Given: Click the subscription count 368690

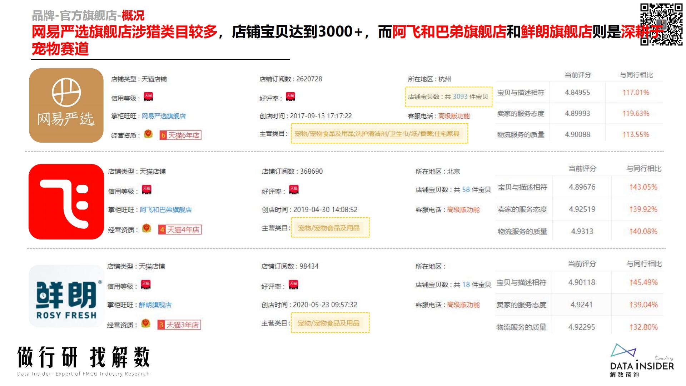Looking at the screenshot, I should pos(311,171).
